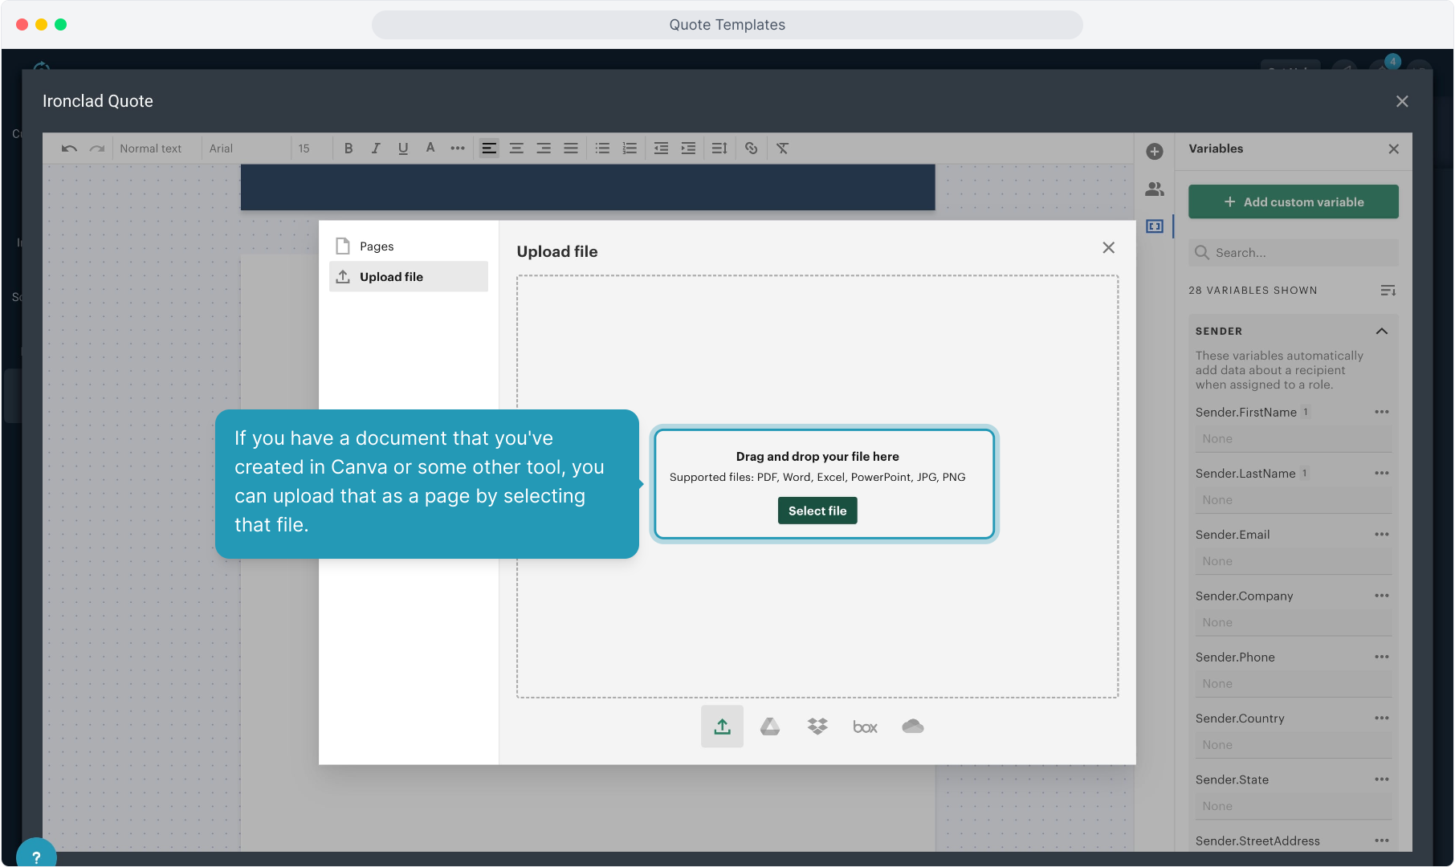Justify the text
The width and height of the screenshot is (1455, 867).
[x=571, y=149]
